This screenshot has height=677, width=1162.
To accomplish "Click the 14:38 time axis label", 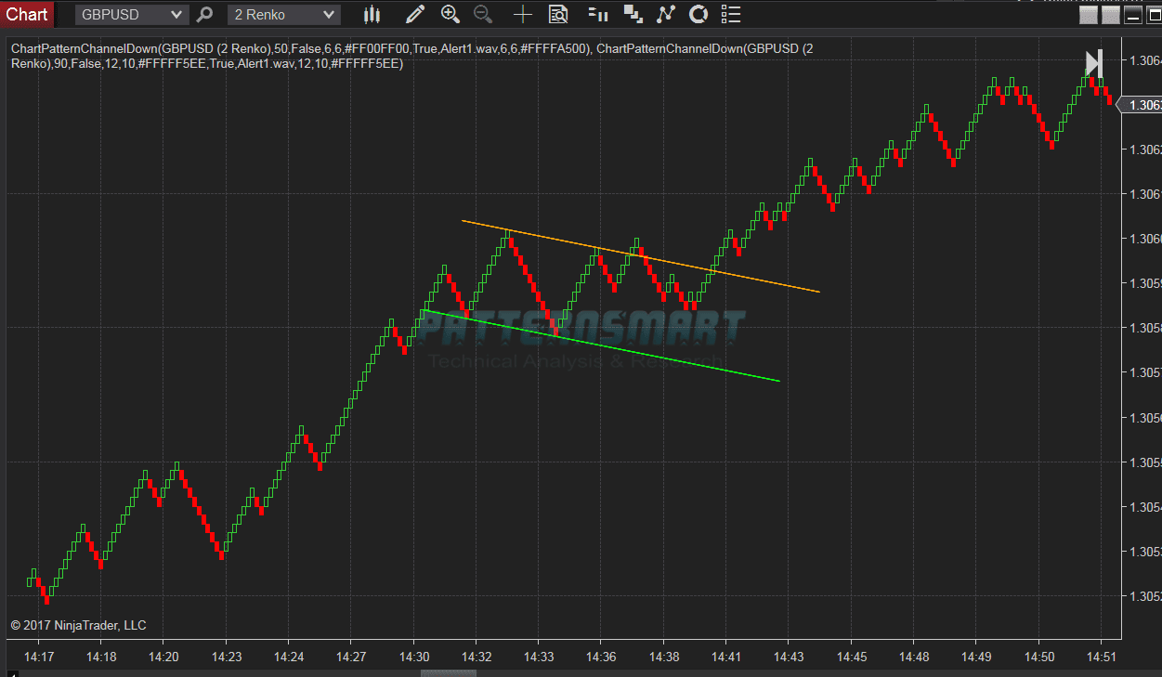I will coord(663,657).
